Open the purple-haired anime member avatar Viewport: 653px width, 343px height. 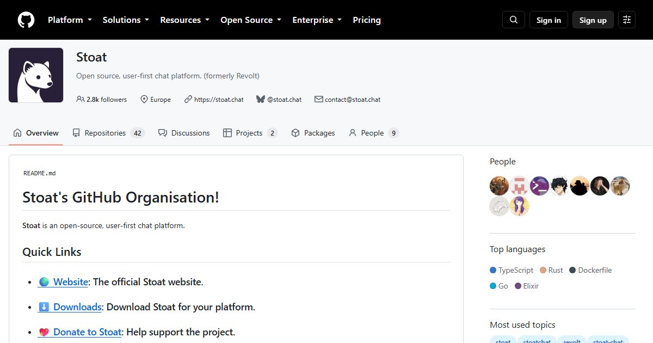(x=519, y=206)
